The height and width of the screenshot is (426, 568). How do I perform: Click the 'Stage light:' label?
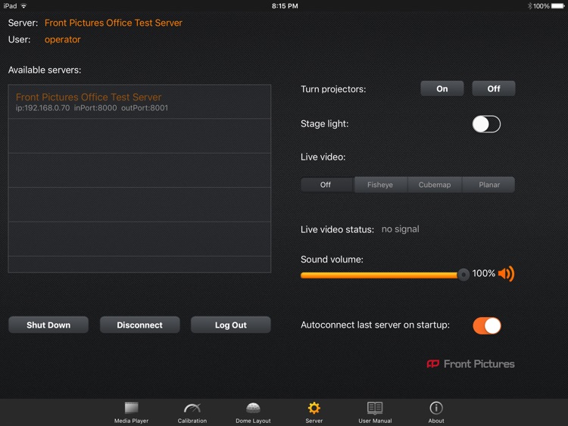click(325, 124)
